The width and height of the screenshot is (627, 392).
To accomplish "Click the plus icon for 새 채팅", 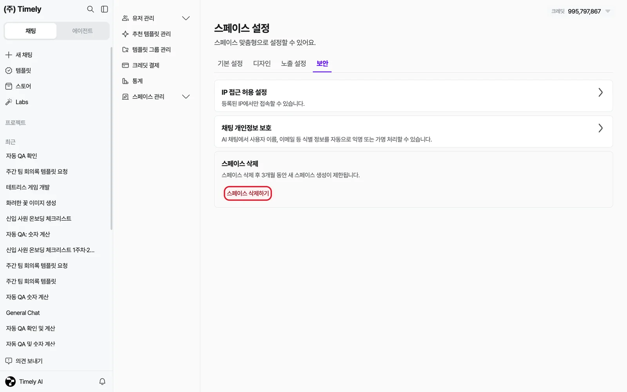I will 9,55.
